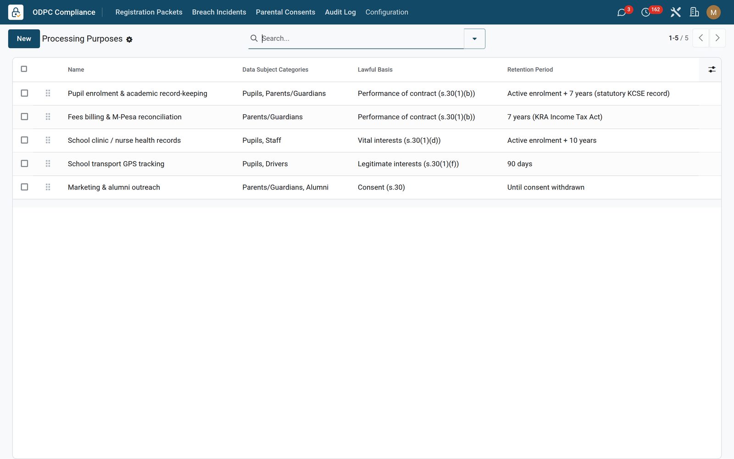Check the School clinic / nurse health records row
The height and width of the screenshot is (459, 734).
coord(24,140)
